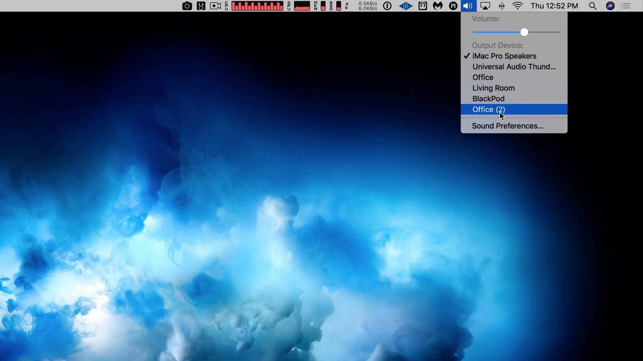The width and height of the screenshot is (643, 361).
Task: Open 1Password menu bar icon
Action: click(x=387, y=6)
